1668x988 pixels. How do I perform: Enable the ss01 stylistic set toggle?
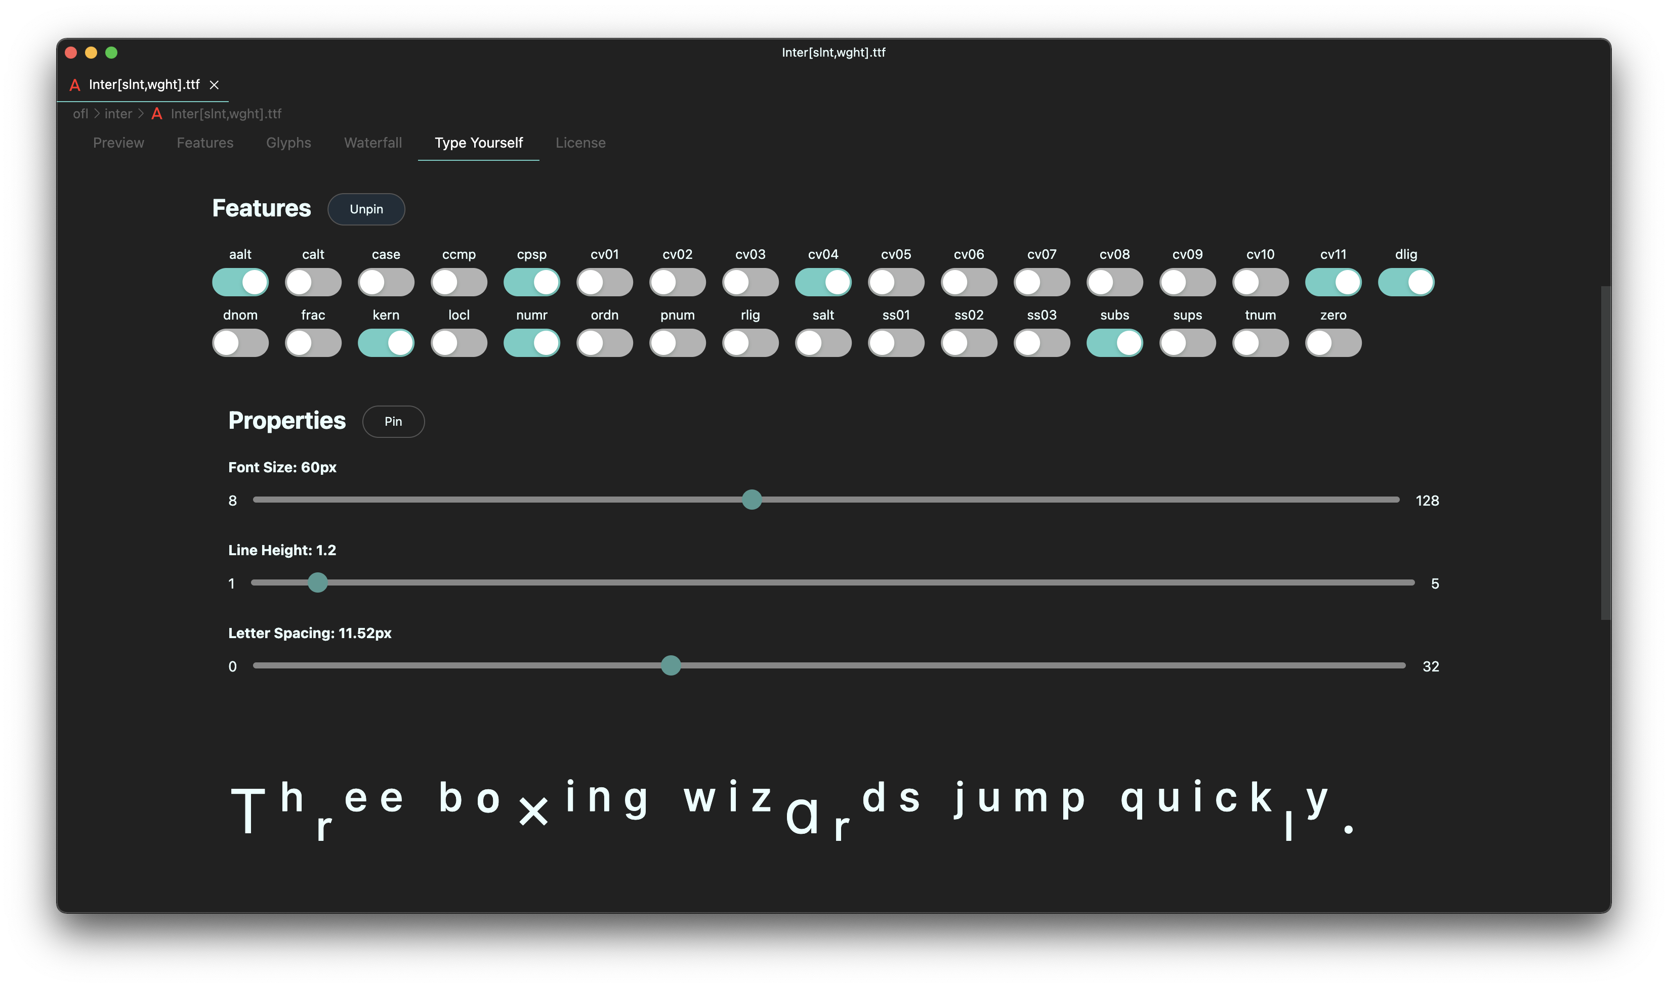coord(896,343)
